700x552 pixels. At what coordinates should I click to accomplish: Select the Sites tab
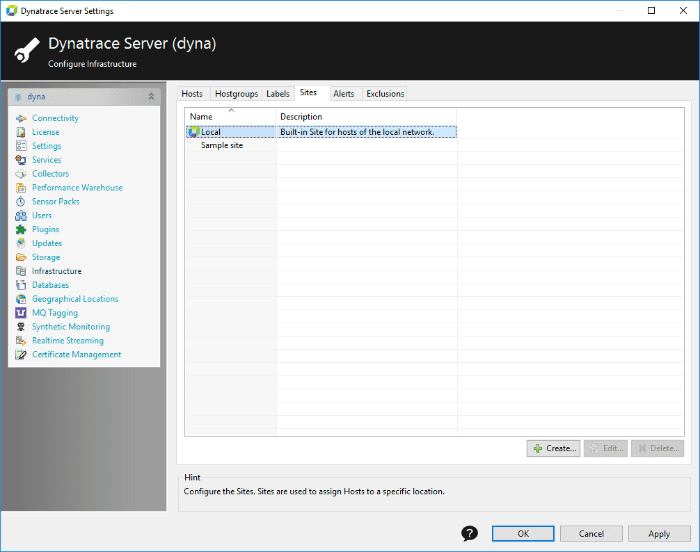312,92
